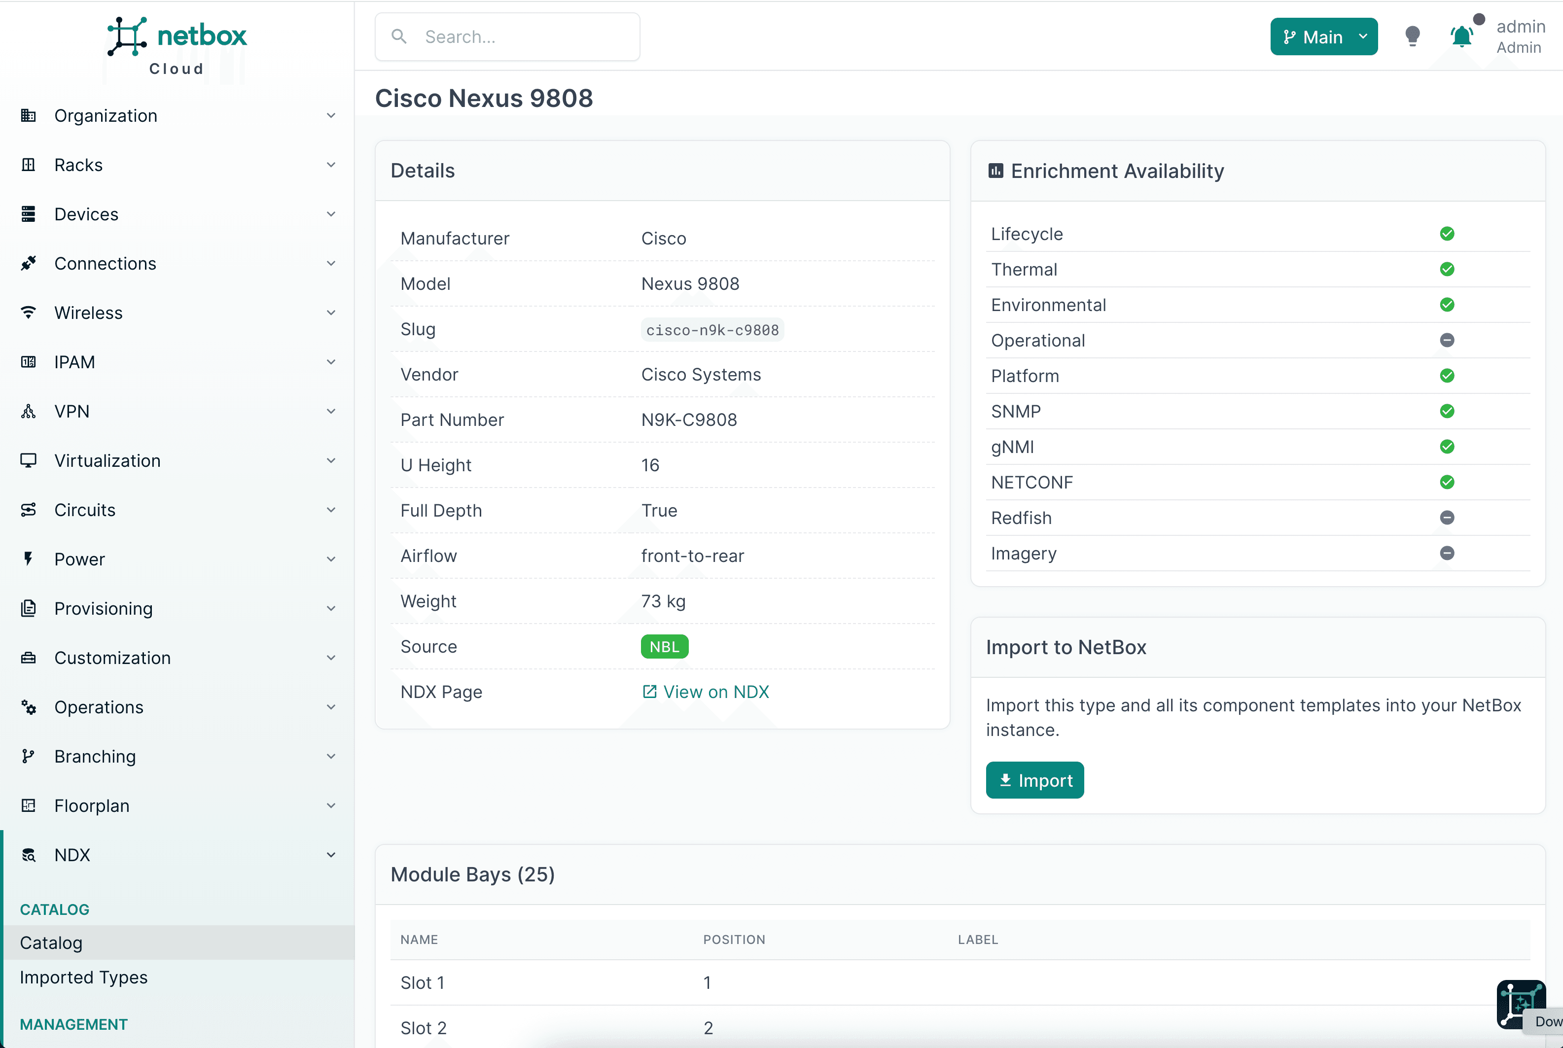
Task: Click the Slot 2 row name
Action: pos(424,1028)
